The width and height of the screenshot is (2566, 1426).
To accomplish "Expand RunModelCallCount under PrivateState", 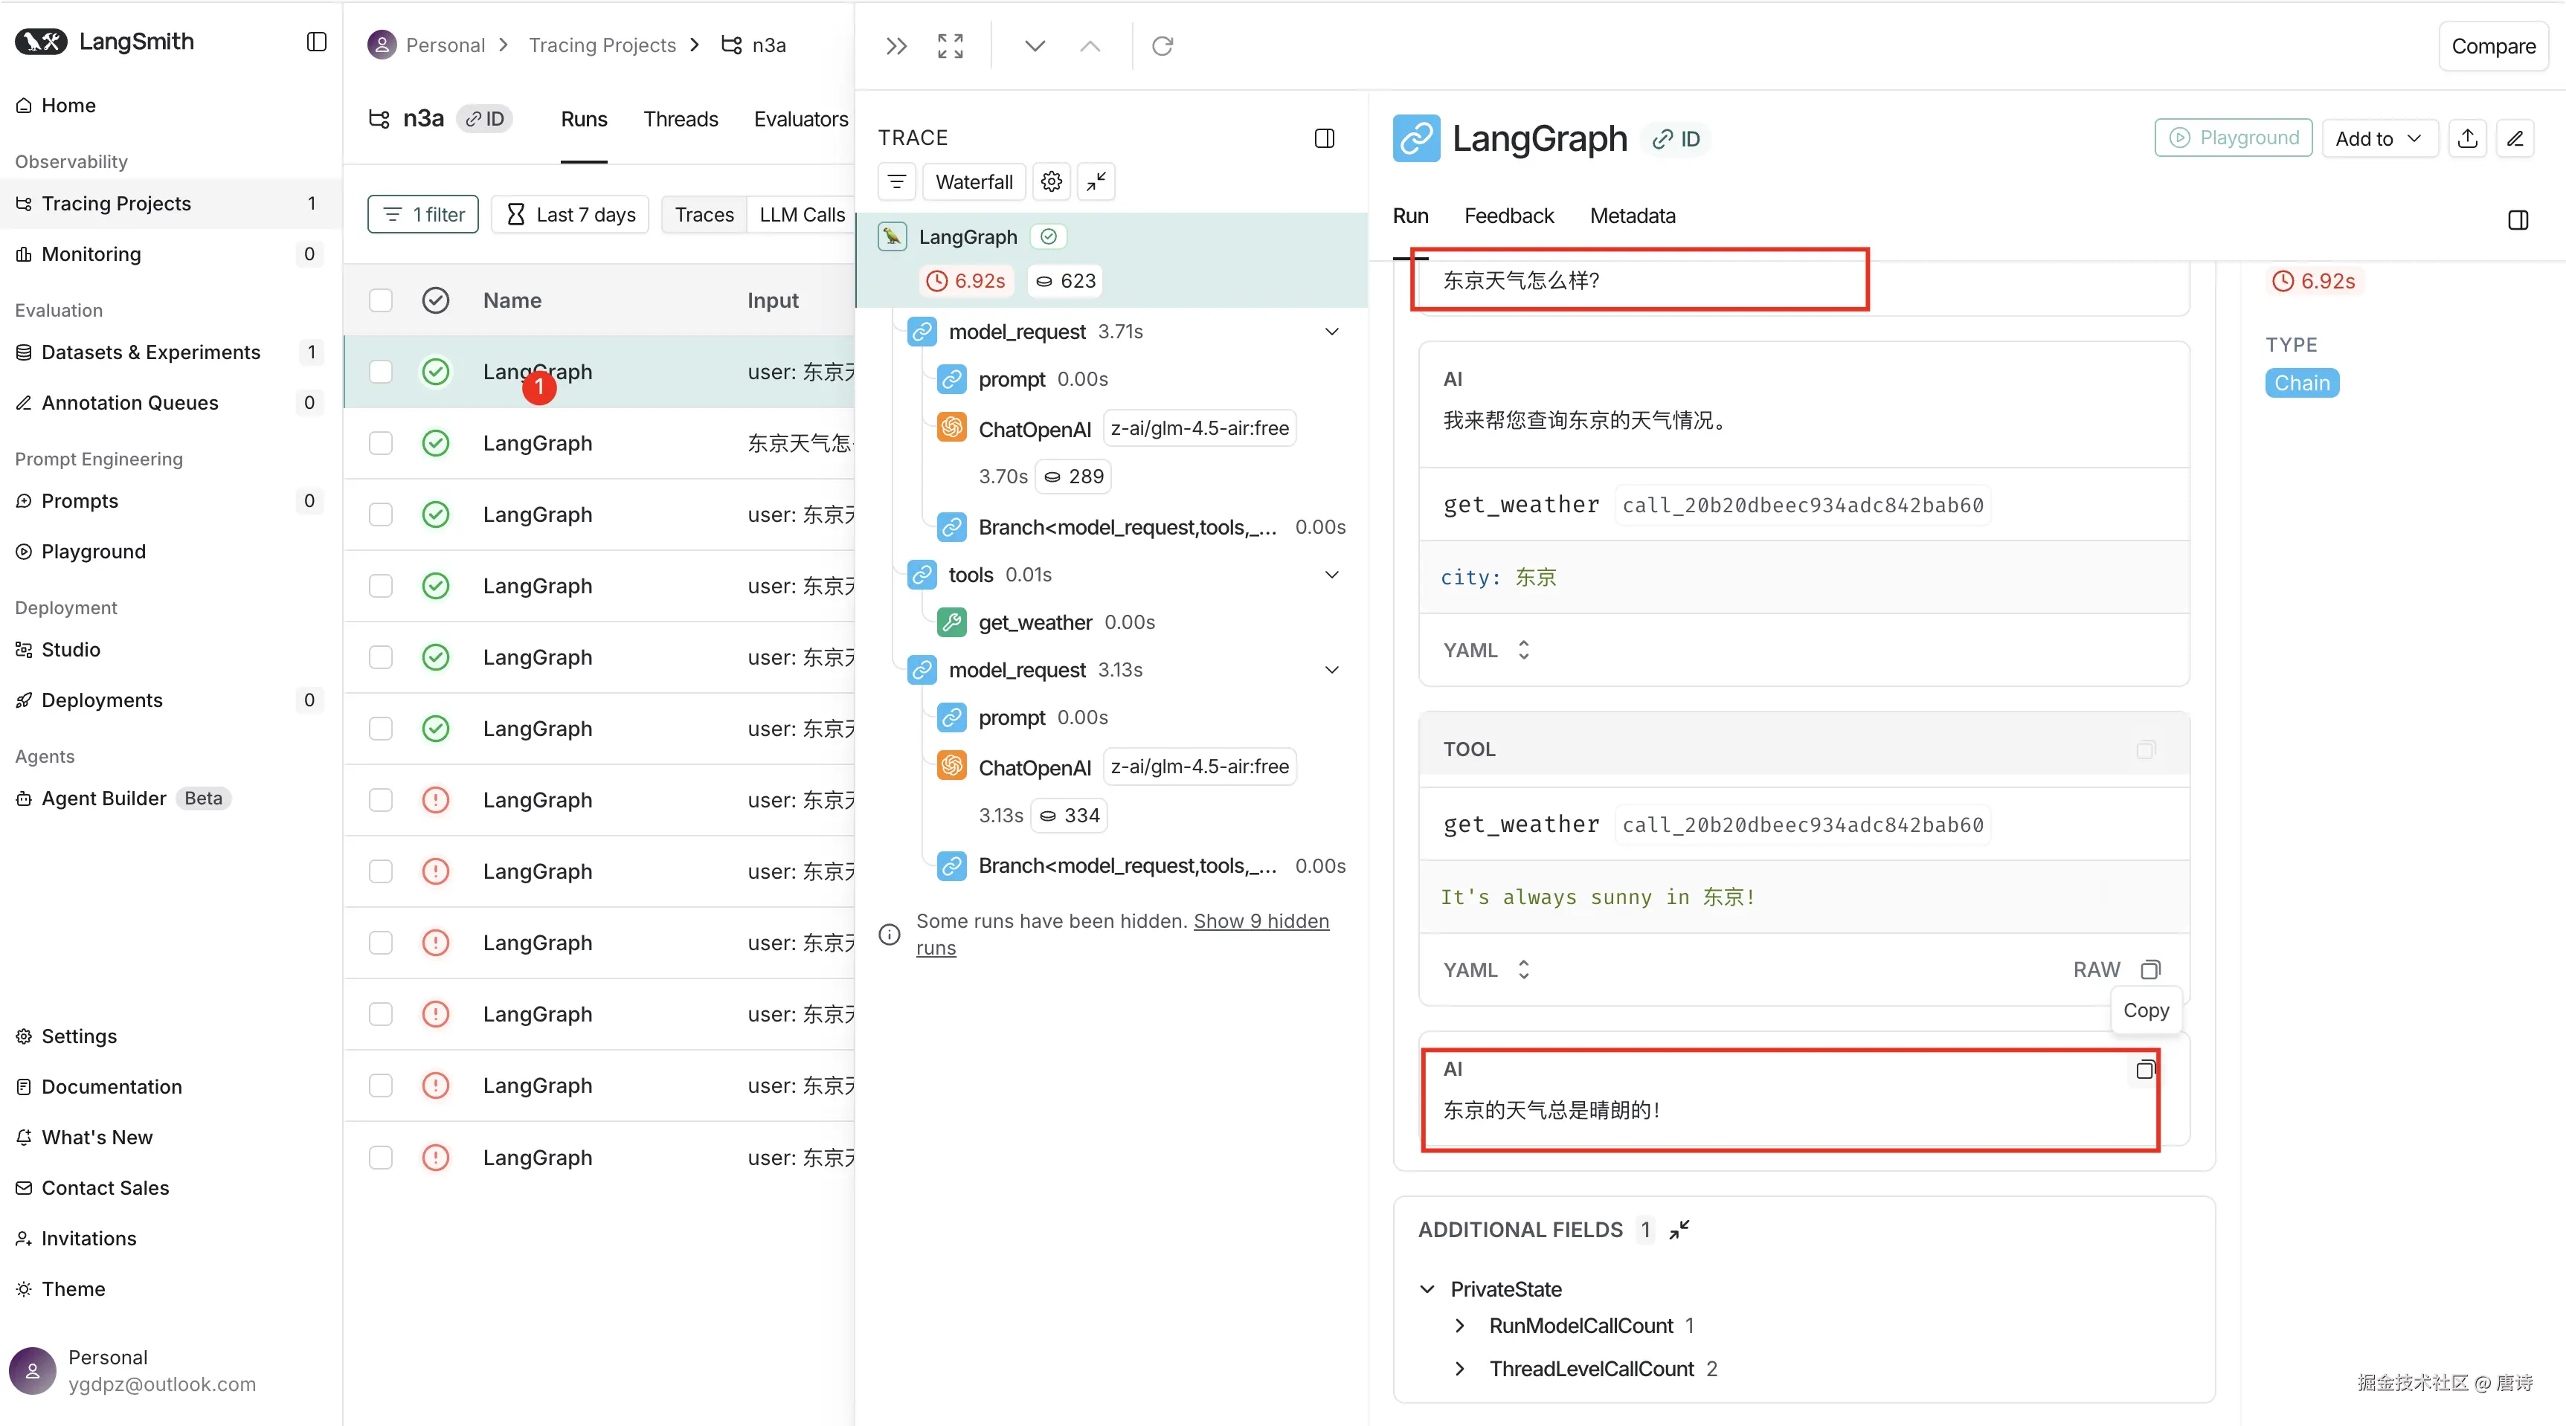I will tap(1460, 1326).
